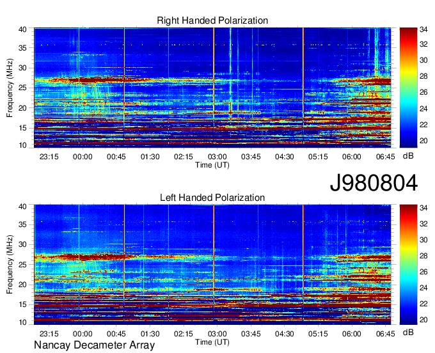435x353 pixels.
Task: Click the "06:45" time tick under Left Handed plot
Action: [x=385, y=334]
